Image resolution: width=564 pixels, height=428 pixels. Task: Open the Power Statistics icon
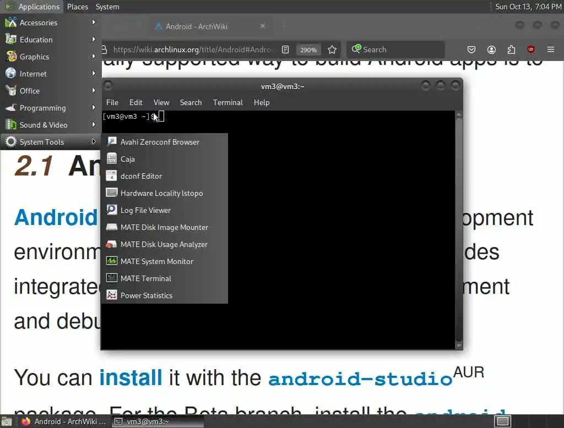[x=112, y=295]
